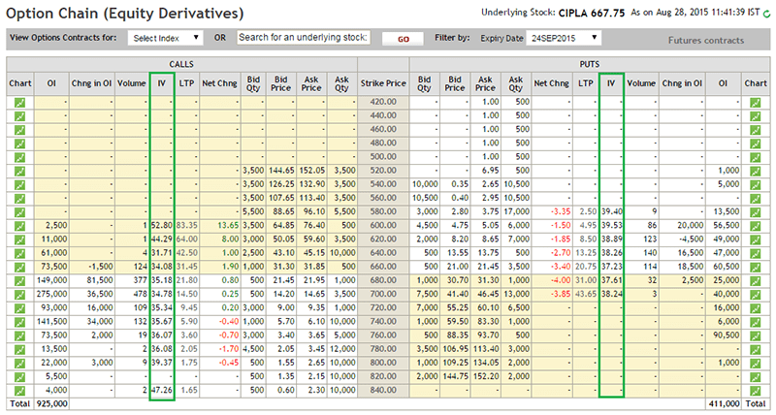Open calls chart icon for strike 700.00
The height and width of the screenshot is (415, 776).
click(x=19, y=295)
